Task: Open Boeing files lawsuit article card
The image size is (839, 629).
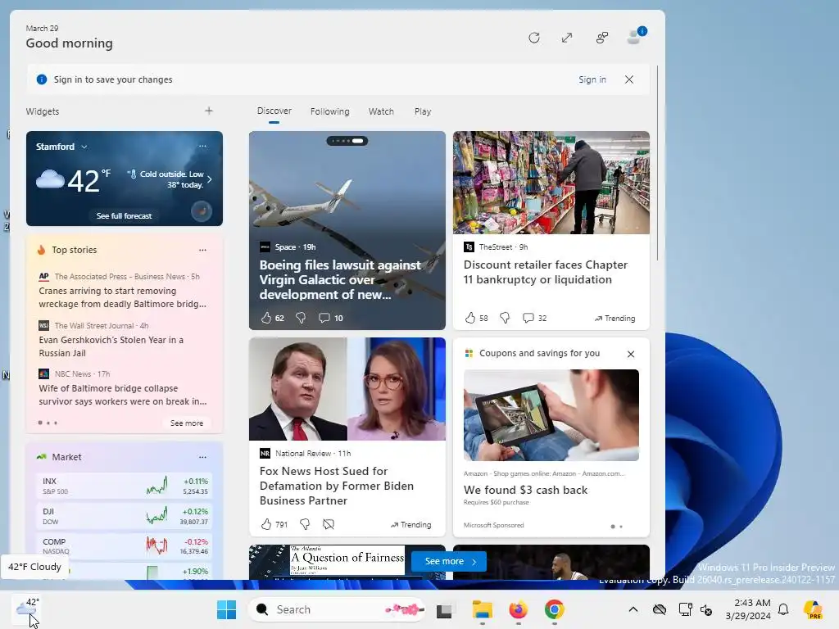Action: click(x=347, y=230)
